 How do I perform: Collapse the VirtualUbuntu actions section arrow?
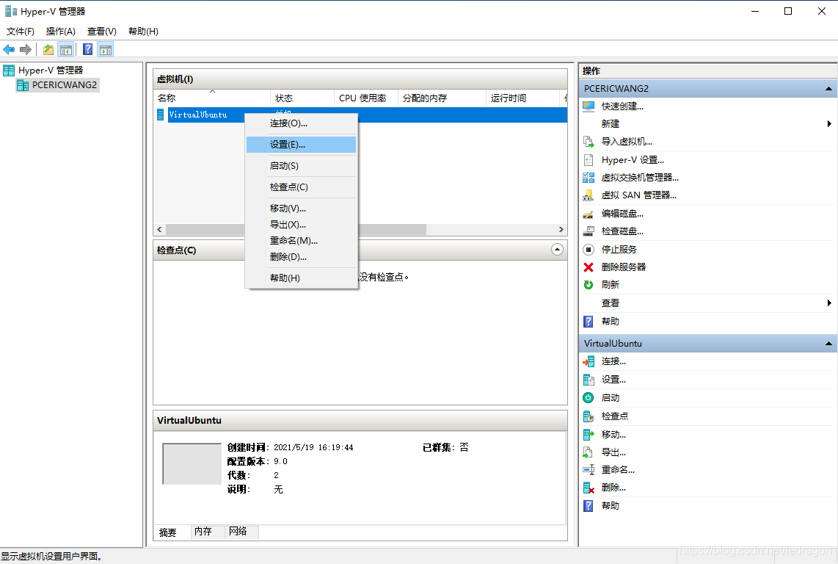[x=828, y=344]
